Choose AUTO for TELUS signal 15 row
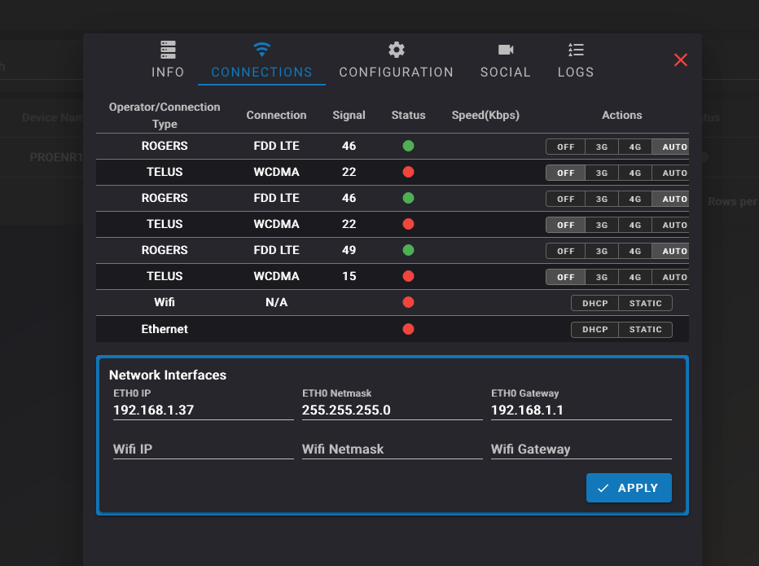Image resolution: width=759 pixels, height=566 pixels. (670, 277)
